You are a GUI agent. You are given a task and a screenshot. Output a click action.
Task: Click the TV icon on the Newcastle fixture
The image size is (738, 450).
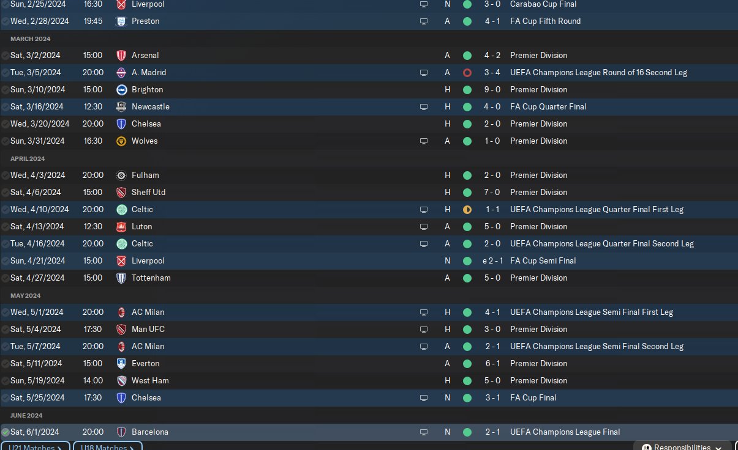(x=423, y=106)
